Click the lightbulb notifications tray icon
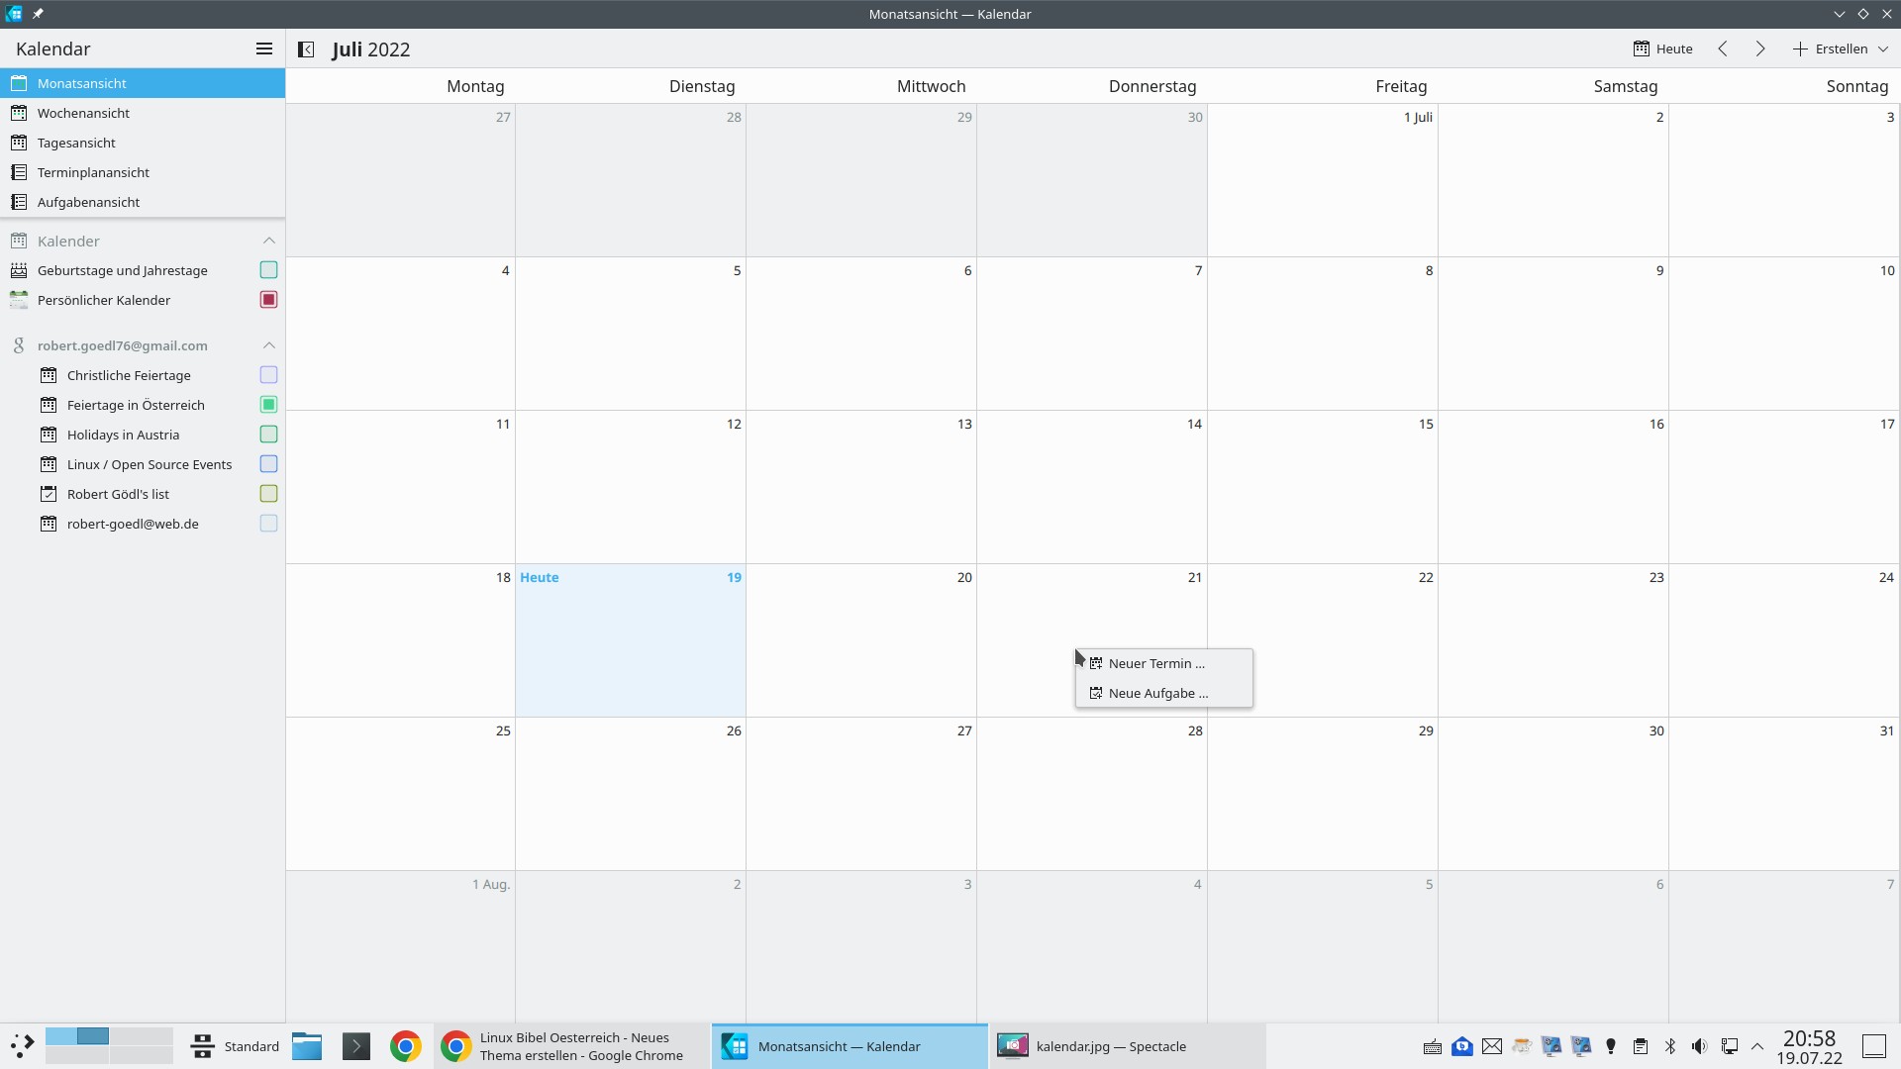1901x1069 pixels. 1611,1046
